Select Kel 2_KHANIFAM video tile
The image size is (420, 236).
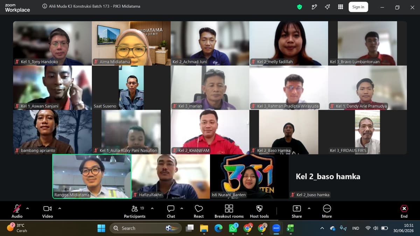point(210,132)
